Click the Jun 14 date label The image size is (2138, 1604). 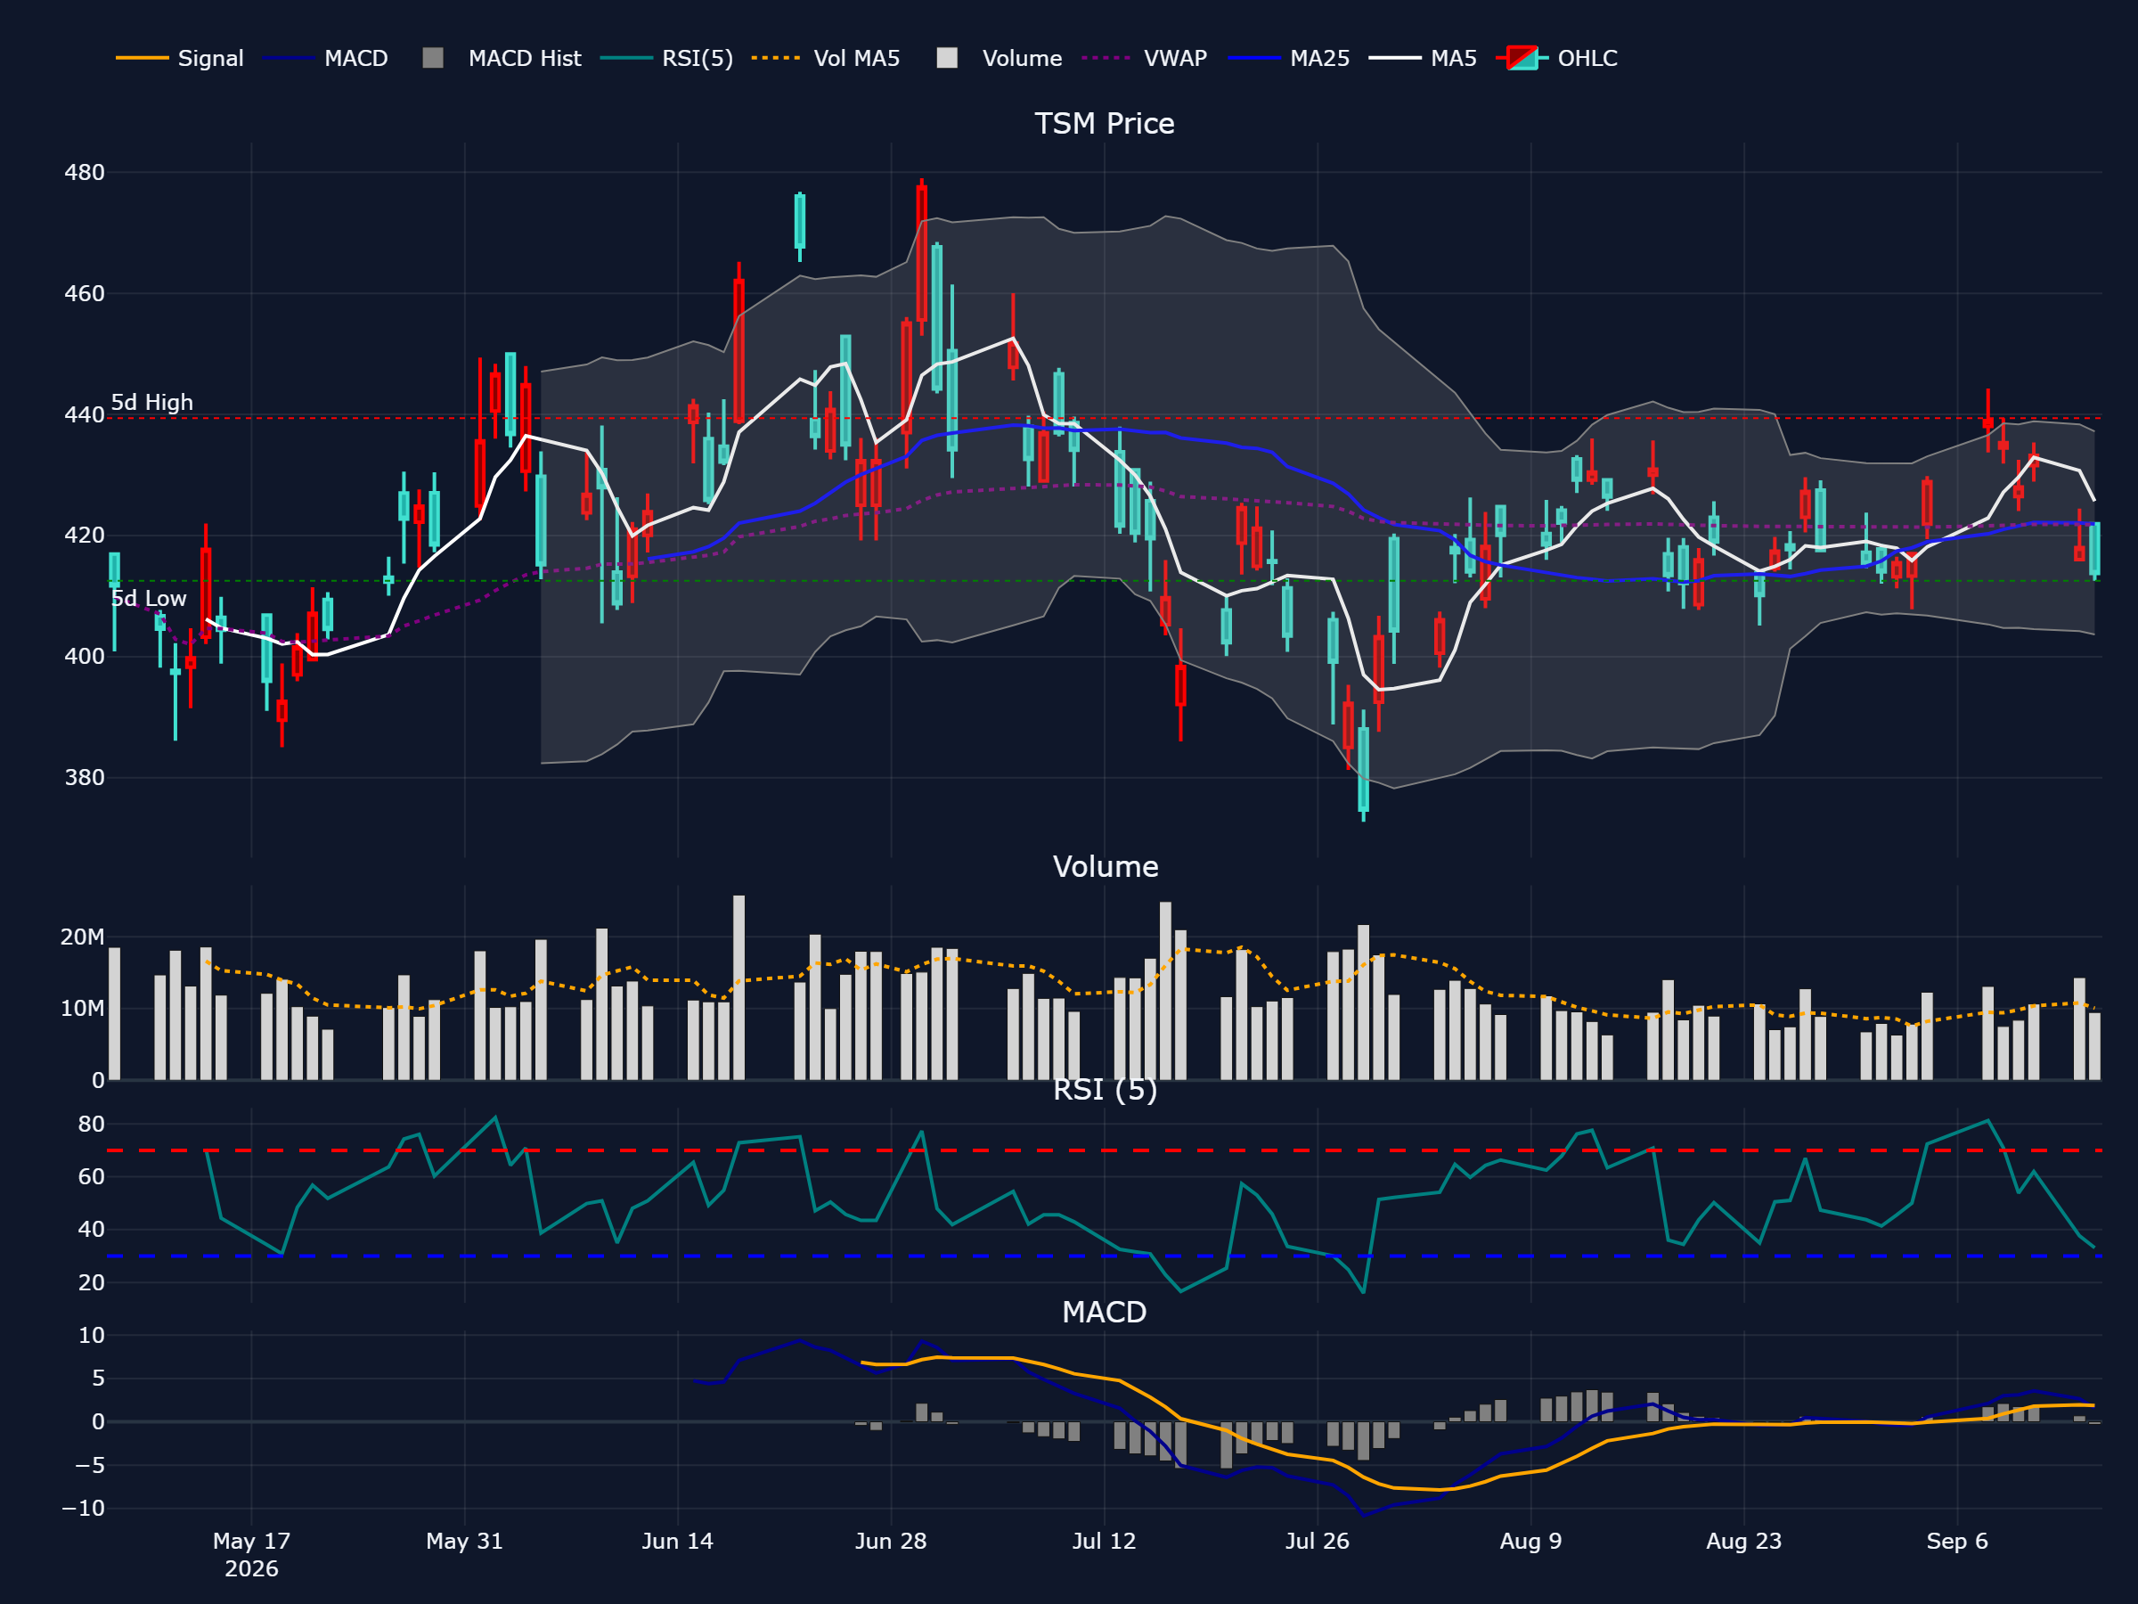pyautogui.click(x=678, y=1541)
